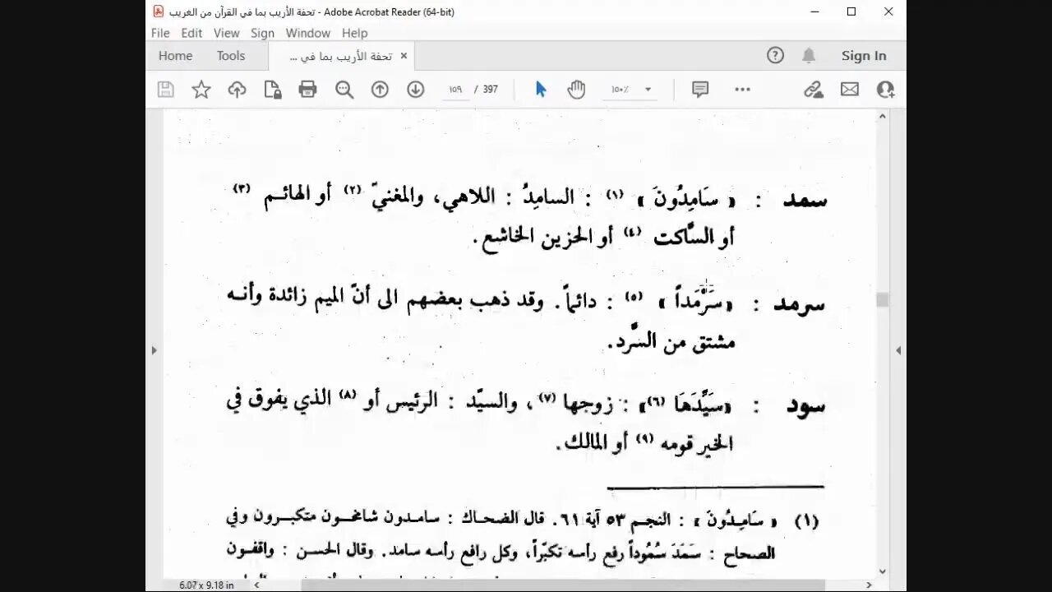
Task: Open the Help menu
Action: coord(354,33)
